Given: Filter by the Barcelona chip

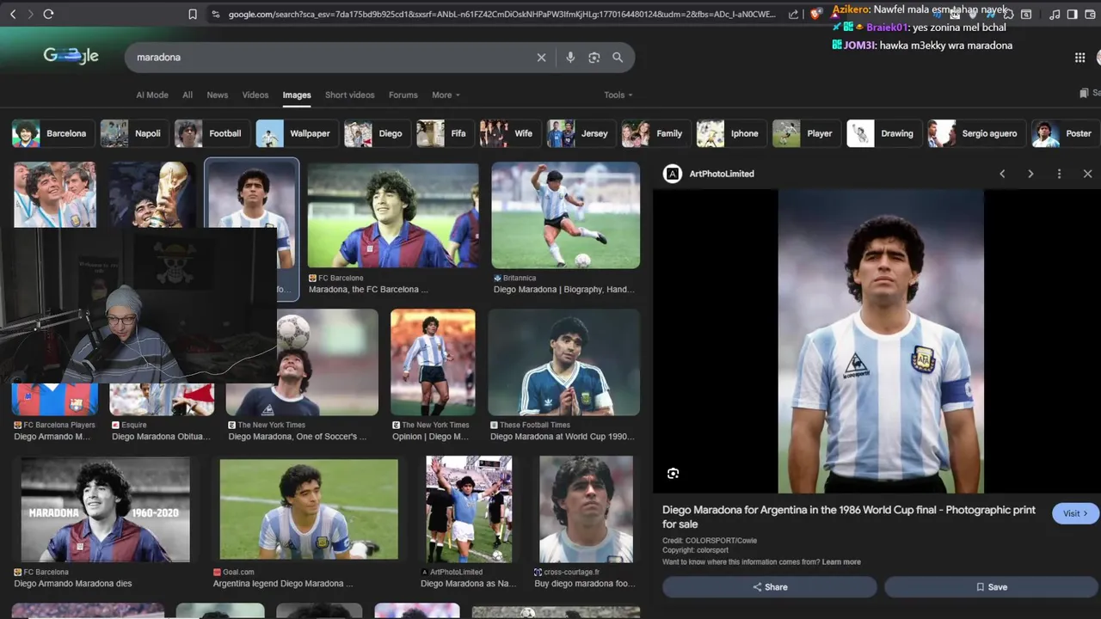Looking at the screenshot, I should 52,133.
